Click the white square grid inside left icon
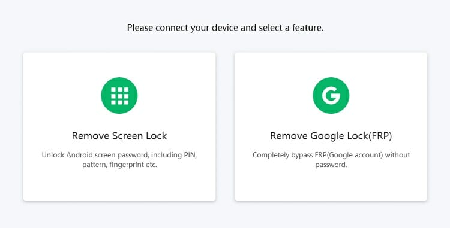Viewport: 450px width, 228px height. pyautogui.click(x=119, y=96)
